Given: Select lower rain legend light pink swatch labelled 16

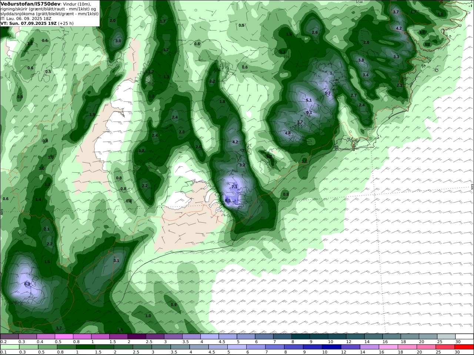Looking at the screenshot, I should pos(388,347).
